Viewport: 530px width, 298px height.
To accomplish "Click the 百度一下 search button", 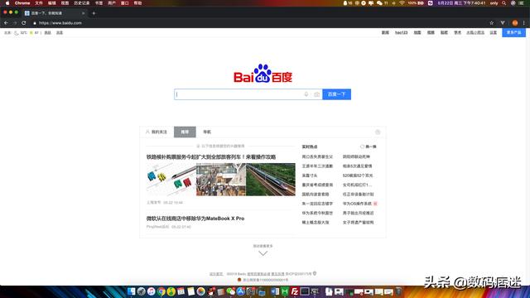I will (337, 94).
